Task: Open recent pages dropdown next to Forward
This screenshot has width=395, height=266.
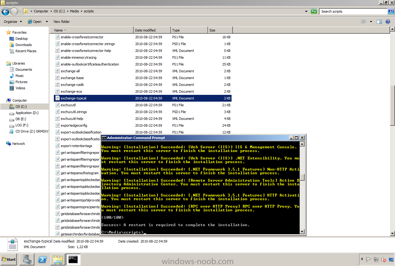Action: (x=20, y=12)
